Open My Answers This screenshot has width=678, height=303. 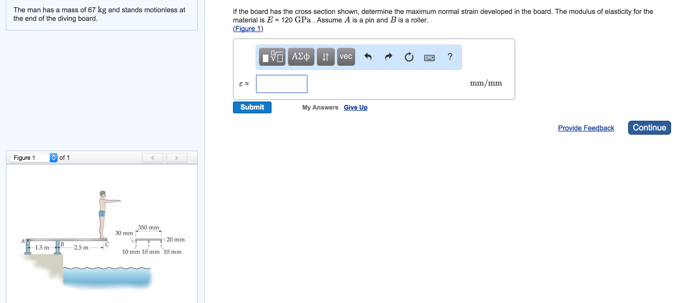coord(320,107)
